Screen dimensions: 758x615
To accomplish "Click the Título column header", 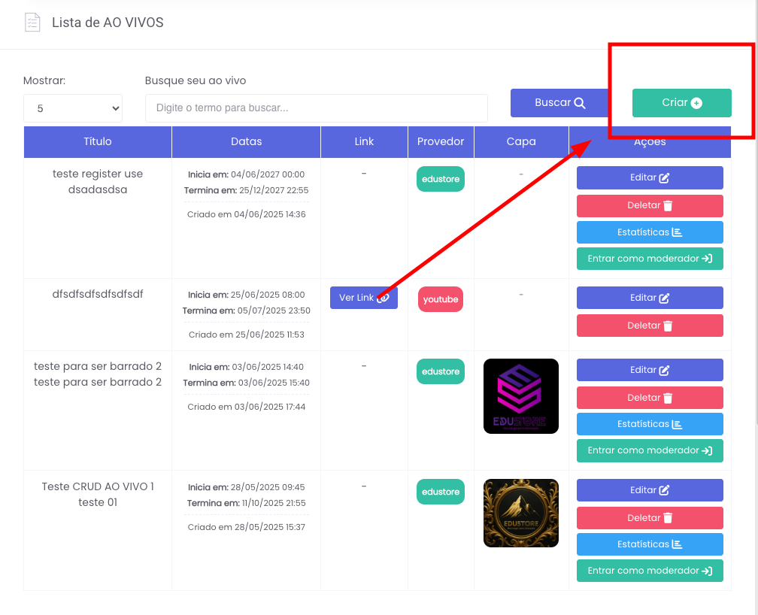I will 98,141.
